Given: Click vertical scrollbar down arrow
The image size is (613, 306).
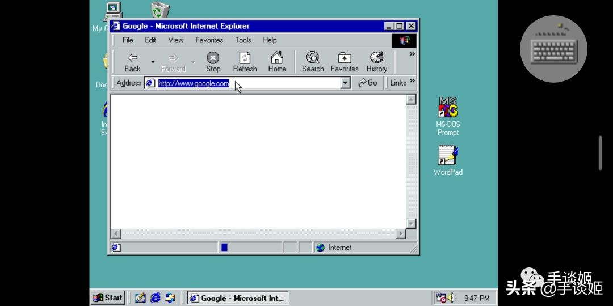Looking at the screenshot, I should pos(411,224).
